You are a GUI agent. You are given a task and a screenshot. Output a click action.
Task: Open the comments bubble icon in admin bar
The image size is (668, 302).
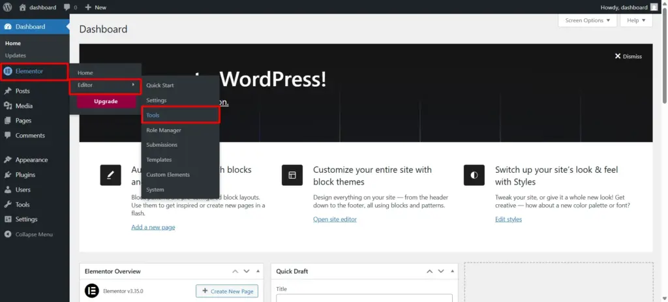point(68,7)
